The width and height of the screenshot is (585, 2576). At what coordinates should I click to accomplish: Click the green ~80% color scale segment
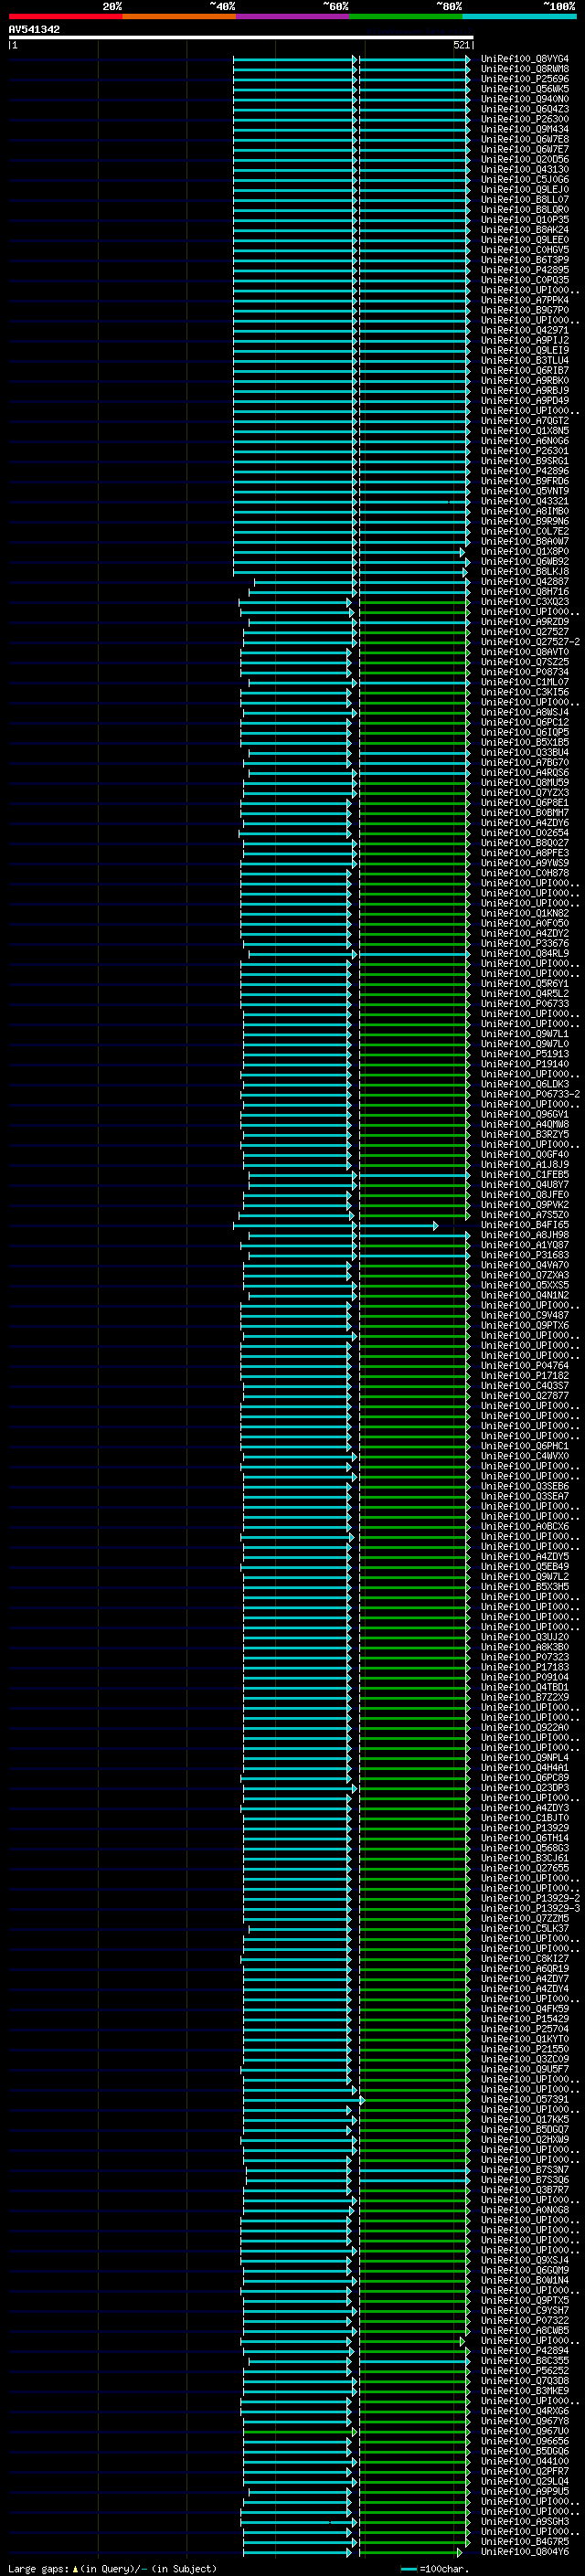point(406,16)
